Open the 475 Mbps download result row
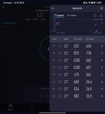This screenshot has width=105, height=114. pyautogui.click(x=77, y=75)
